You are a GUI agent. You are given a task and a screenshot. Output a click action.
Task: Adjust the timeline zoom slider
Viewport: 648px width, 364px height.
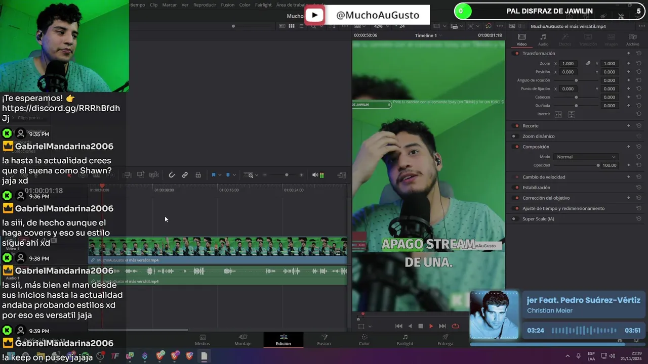(x=287, y=175)
